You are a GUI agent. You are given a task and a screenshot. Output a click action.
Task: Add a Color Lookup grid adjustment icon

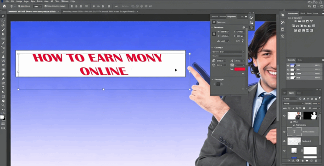tap(314, 26)
